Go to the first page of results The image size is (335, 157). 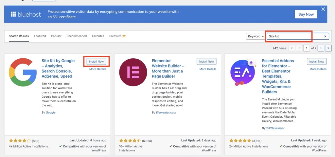291,48
